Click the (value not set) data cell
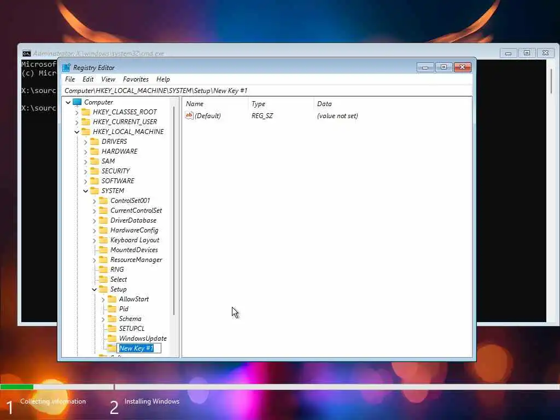This screenshot has width=560, height=420. pos(337,116)
